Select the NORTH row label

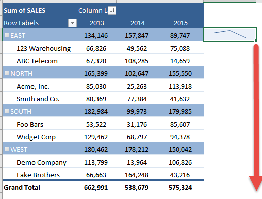pyautogui.click(x=21, y=74)
